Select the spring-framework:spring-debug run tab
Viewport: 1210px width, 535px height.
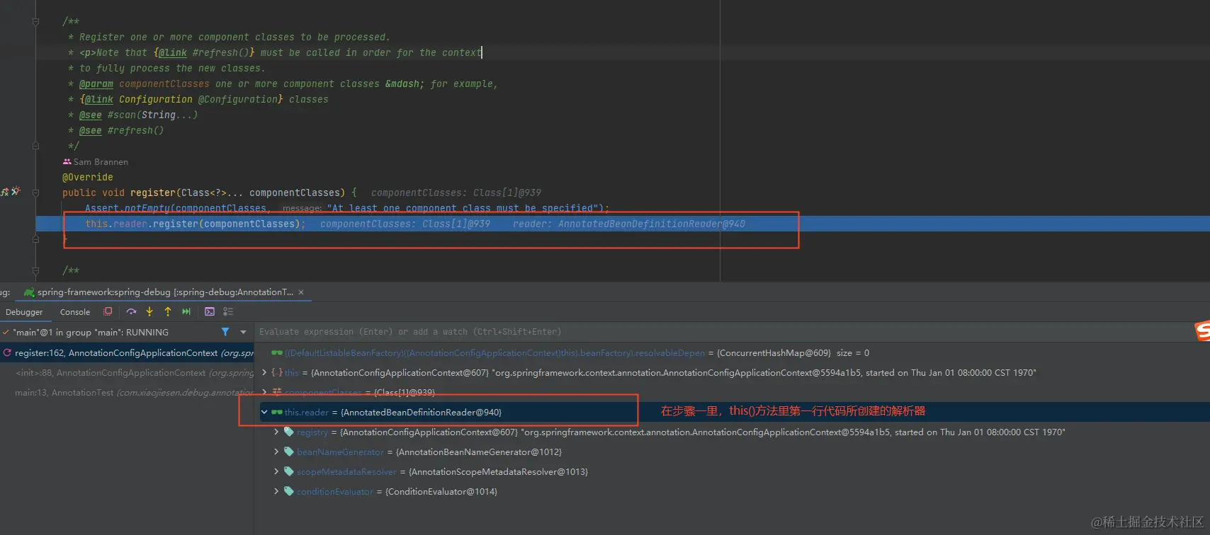click(165, 292)
